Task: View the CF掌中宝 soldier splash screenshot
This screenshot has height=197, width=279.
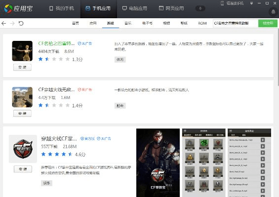Action: (158, 163)
